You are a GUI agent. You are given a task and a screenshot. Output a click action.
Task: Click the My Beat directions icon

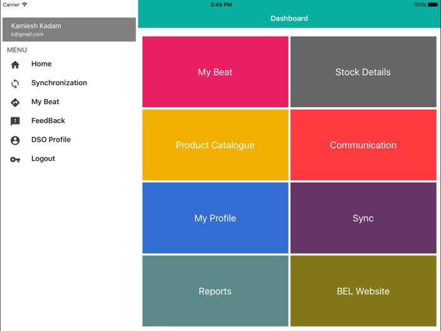15,102
